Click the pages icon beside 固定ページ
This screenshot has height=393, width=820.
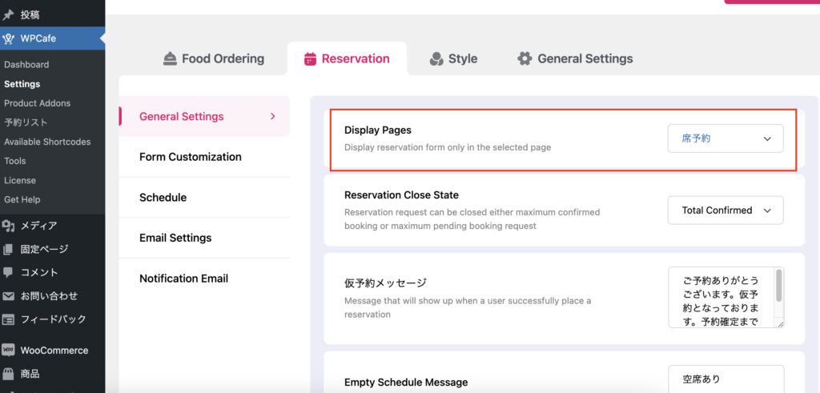[x=9, y=249]
